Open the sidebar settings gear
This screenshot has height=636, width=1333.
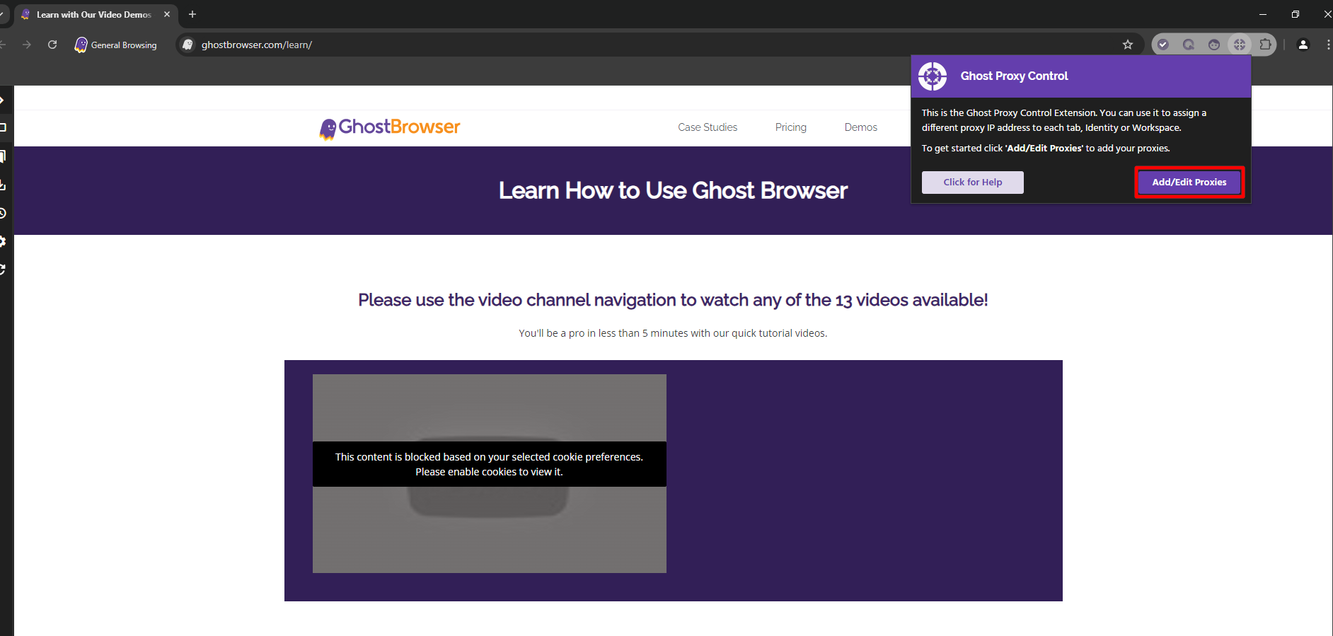[4, 241]
